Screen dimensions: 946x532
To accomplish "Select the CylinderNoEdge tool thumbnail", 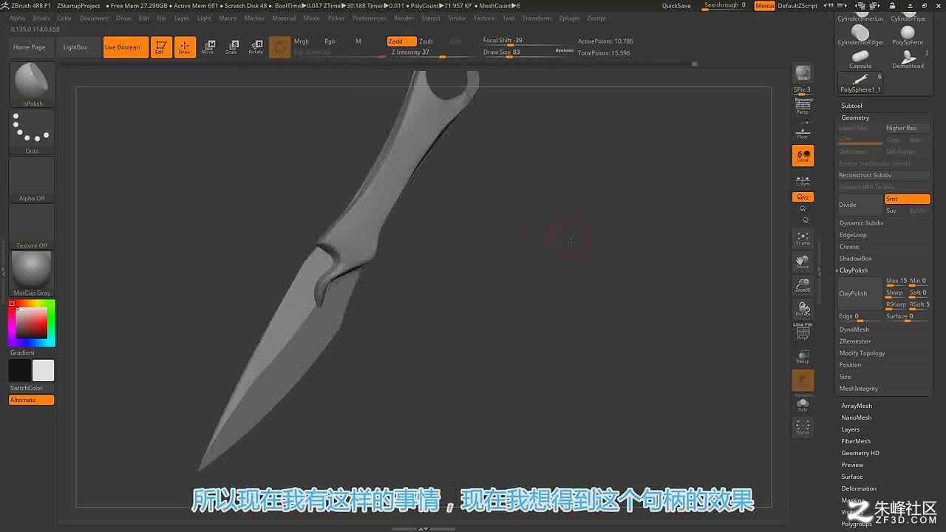I will pos(860,35).
